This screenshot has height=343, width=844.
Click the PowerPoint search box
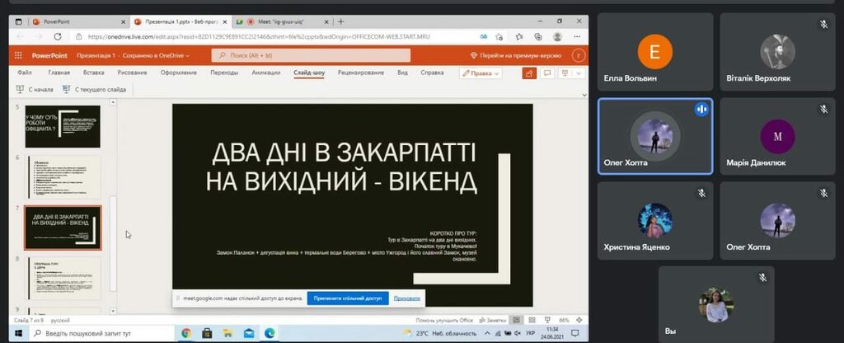point(311,55)
